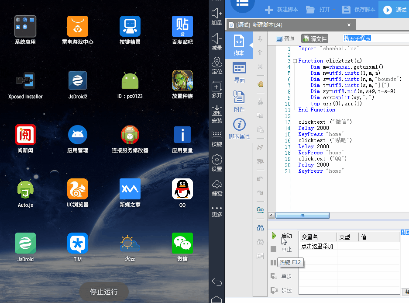Click the hand icon in editor toolbar

260,84
